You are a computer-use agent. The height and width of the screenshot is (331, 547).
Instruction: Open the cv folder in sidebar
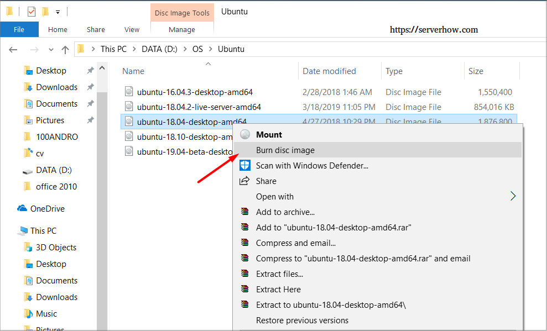(40, 153)
